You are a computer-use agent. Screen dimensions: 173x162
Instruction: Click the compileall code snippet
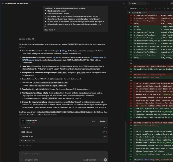[62, 73]
